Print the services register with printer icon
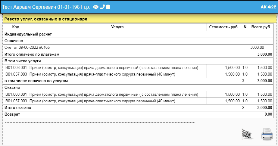 tap(267, 134)
